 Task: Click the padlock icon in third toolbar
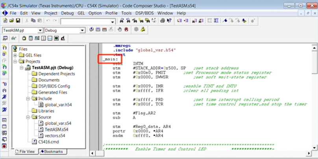pos(24,38)
